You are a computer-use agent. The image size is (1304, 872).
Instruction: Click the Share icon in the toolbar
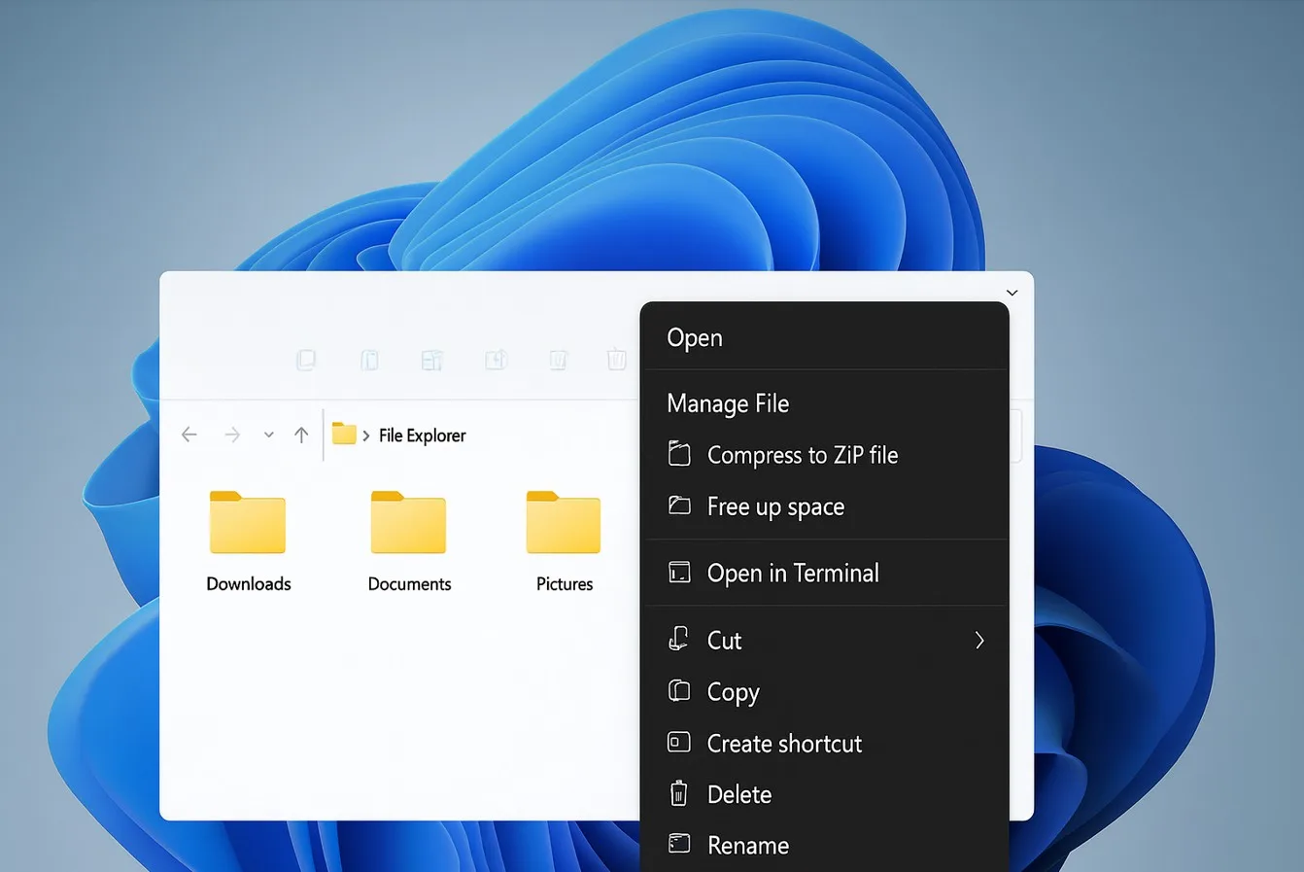click(x=497, y=361)
